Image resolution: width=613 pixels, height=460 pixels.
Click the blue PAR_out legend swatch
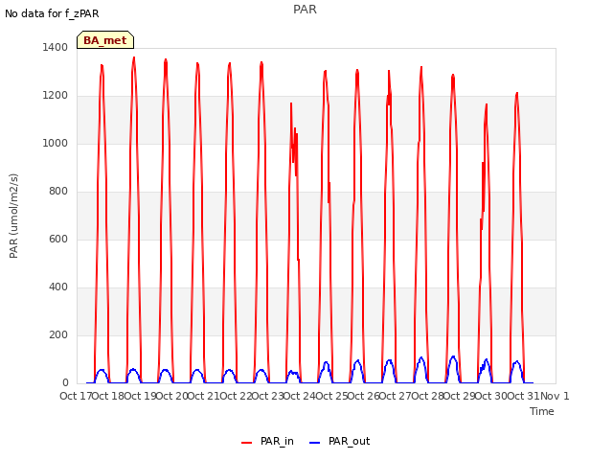tap(315, 443)
